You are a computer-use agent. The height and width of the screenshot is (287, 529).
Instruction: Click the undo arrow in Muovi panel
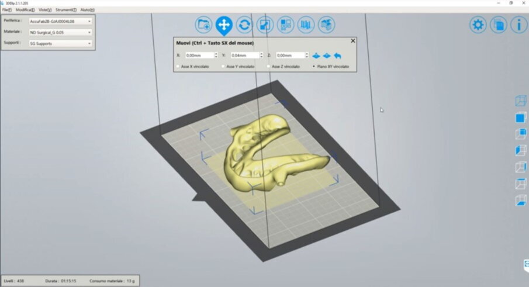pyautogui.click(x=337, y=56)
